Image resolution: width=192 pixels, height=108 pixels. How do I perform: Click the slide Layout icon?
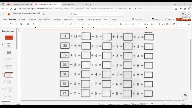(28, 24)
